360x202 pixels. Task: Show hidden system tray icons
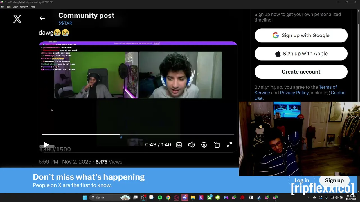[x=308, y=198]
